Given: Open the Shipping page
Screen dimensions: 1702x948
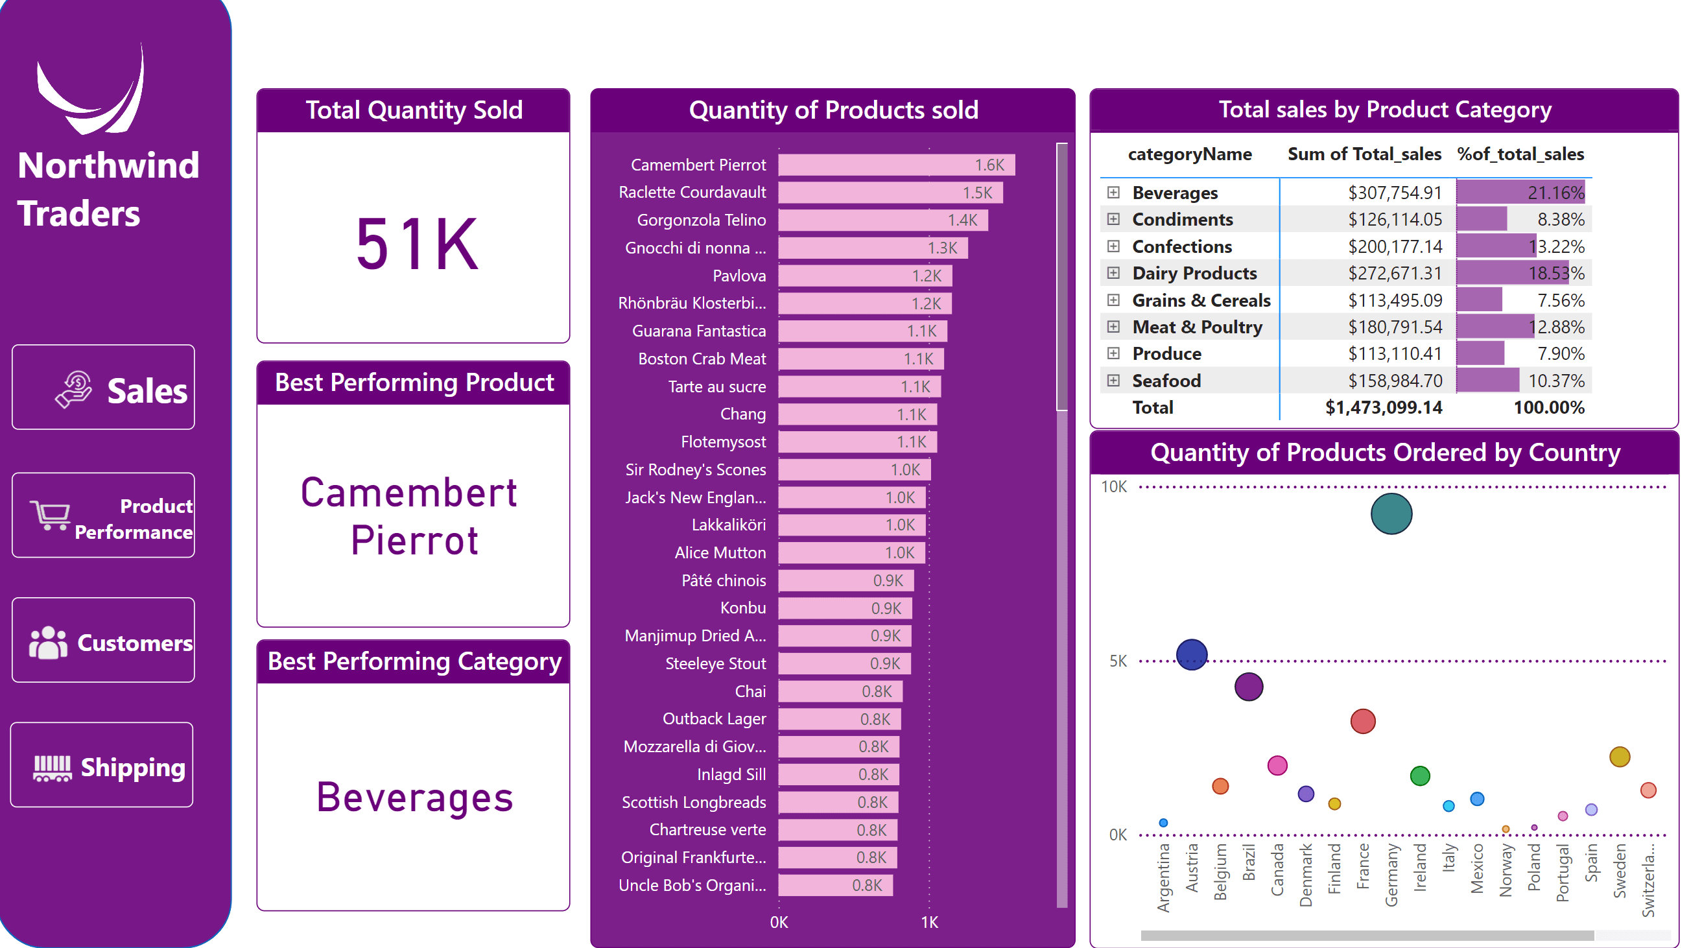Looking at the screenshot, I should click(x=132, y=768).
